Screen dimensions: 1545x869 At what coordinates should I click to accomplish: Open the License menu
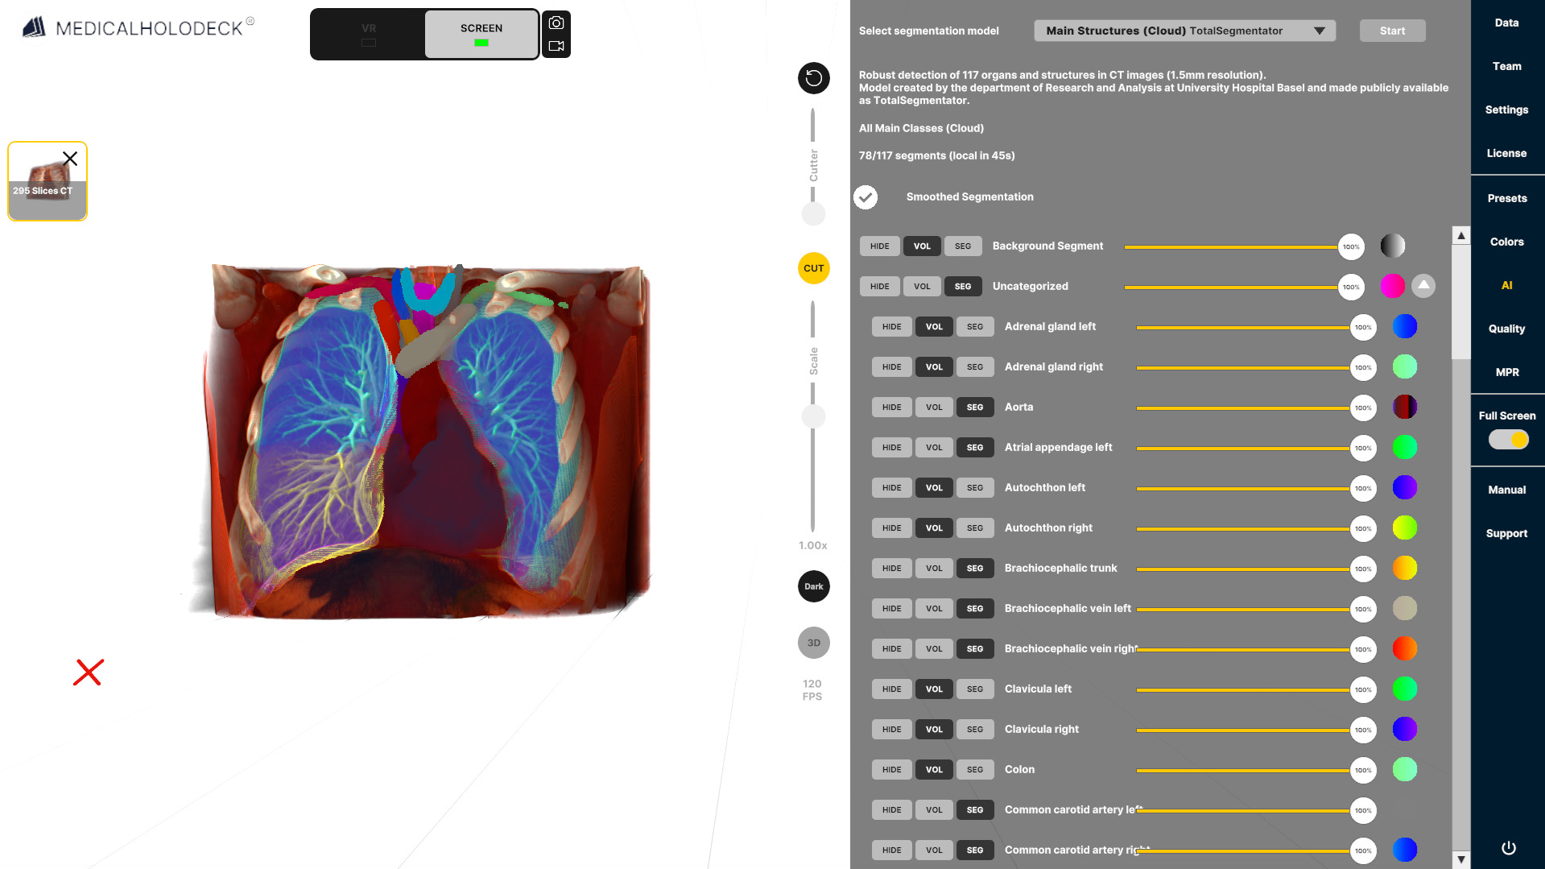point(1507,153)
